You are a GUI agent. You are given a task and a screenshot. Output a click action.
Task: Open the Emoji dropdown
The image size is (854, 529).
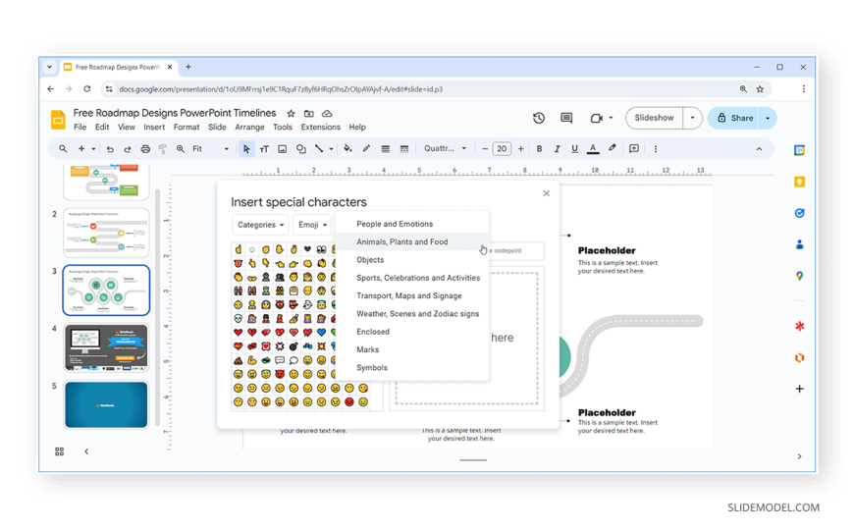point(312,225)
